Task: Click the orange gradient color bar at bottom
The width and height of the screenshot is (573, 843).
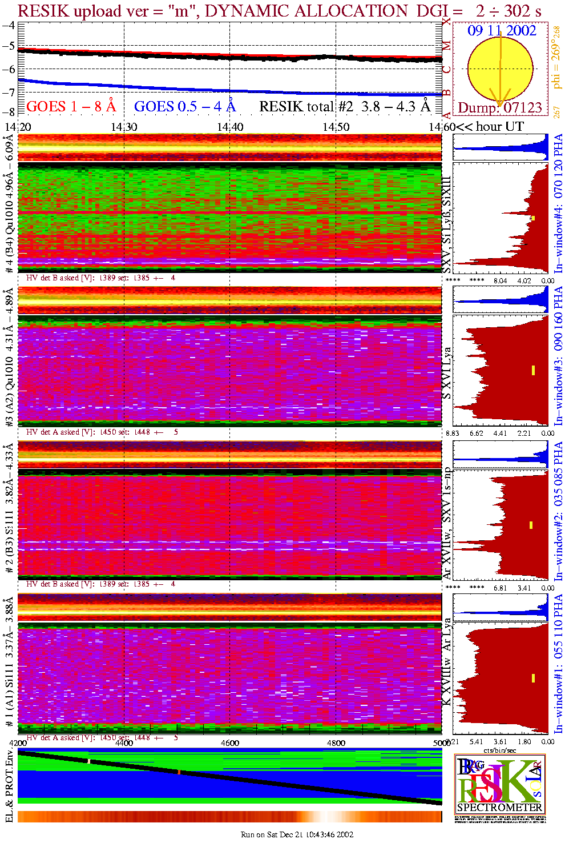Action: click(x=229, y=816)
